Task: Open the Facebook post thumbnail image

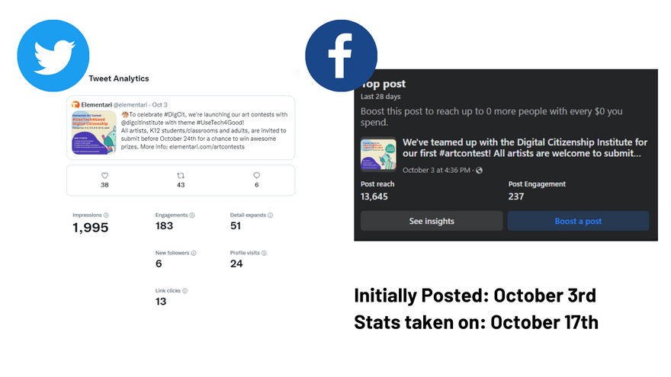Action: tap(378, 154)
